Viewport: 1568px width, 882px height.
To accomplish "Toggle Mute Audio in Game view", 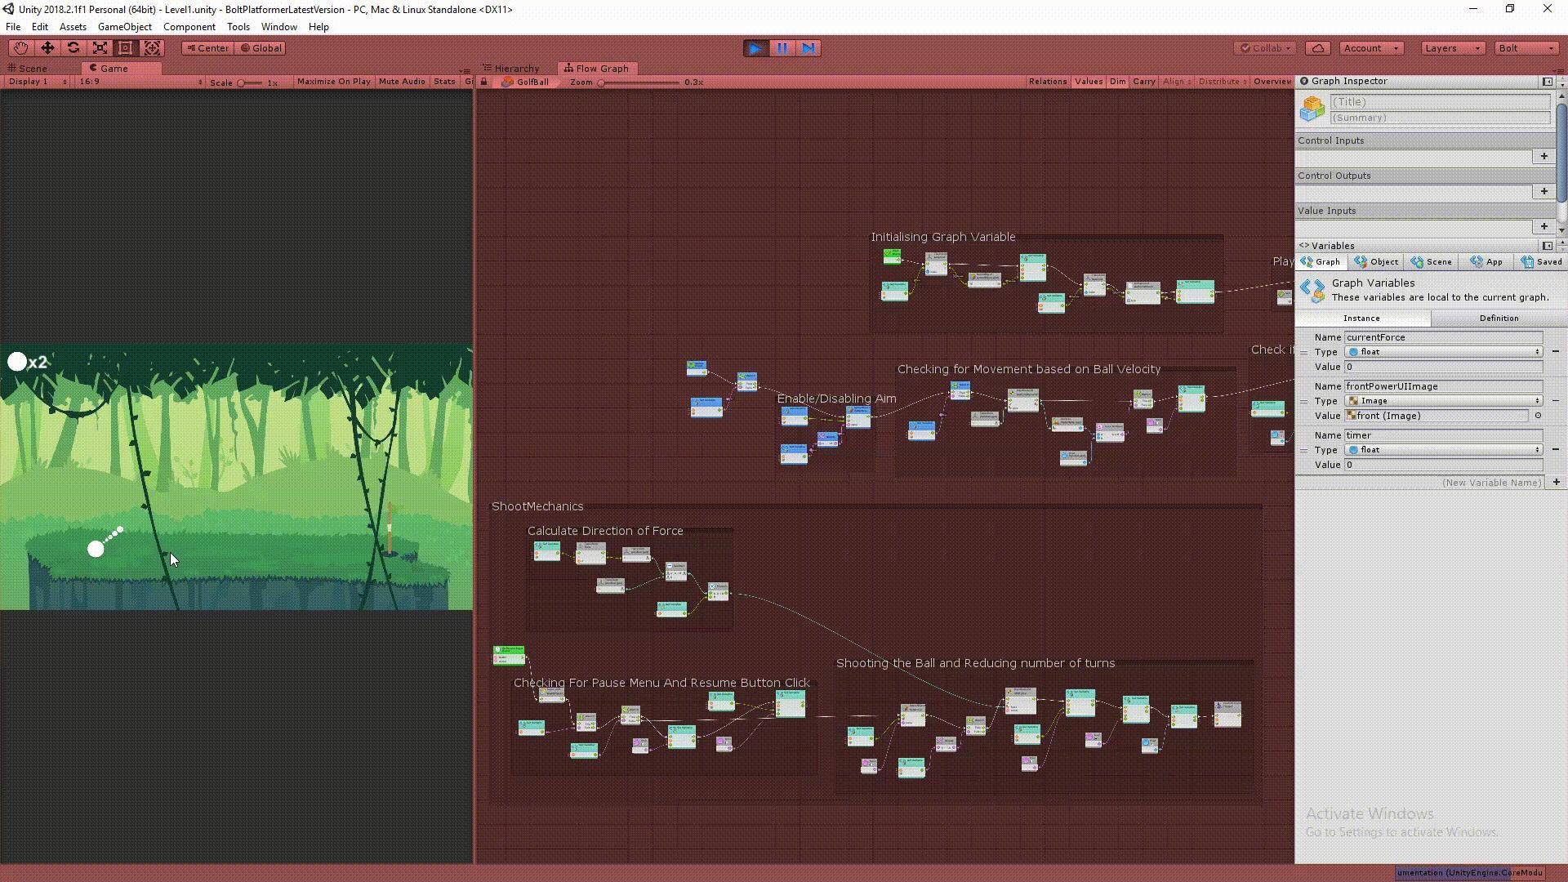I will [x=402, y=82].
